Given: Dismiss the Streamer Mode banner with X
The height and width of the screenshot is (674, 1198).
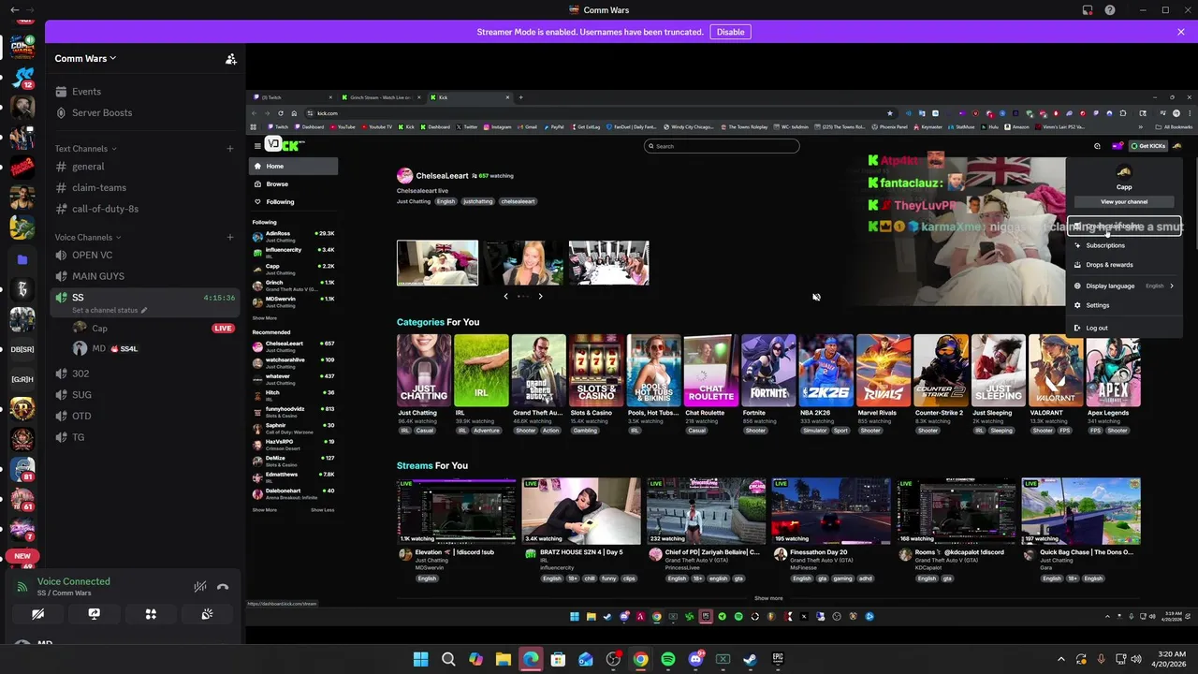Looking at the screenshot, I should [x=1181, y=32].
